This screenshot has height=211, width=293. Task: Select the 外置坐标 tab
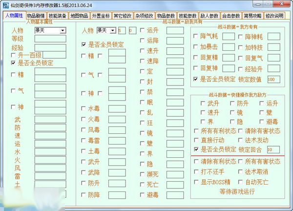[x=101, y=16]
